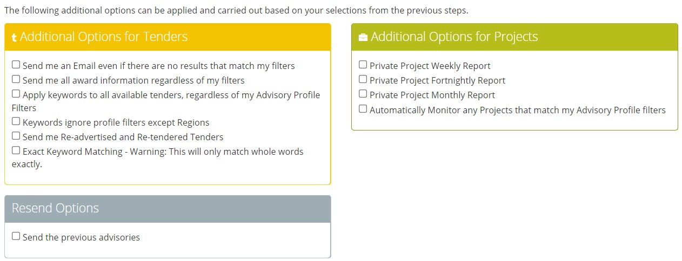Click 'Private Project Weekly Report' label text
The width and height of the screenshot is (682, 261).
click(430, 66)
